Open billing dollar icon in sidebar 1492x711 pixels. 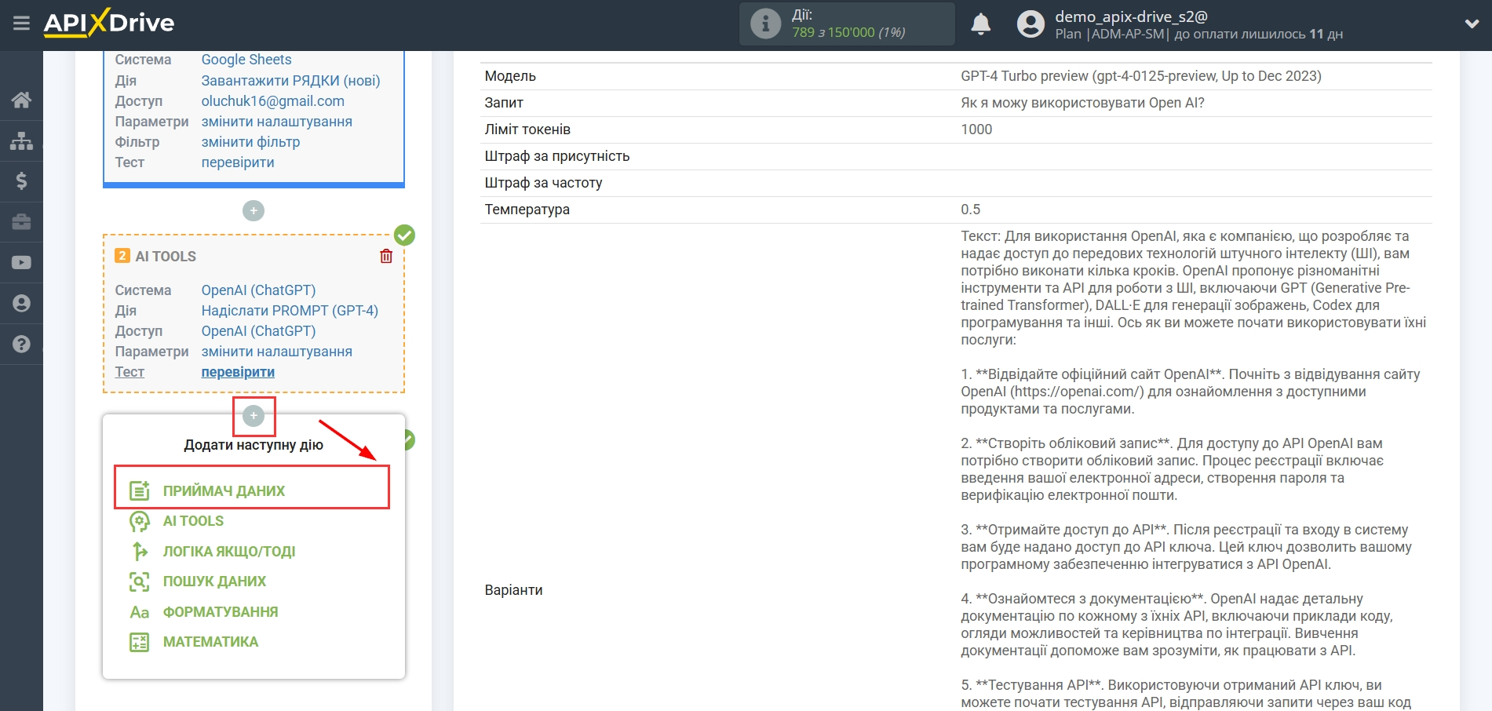pyautogui.click(x=21, y=181)
